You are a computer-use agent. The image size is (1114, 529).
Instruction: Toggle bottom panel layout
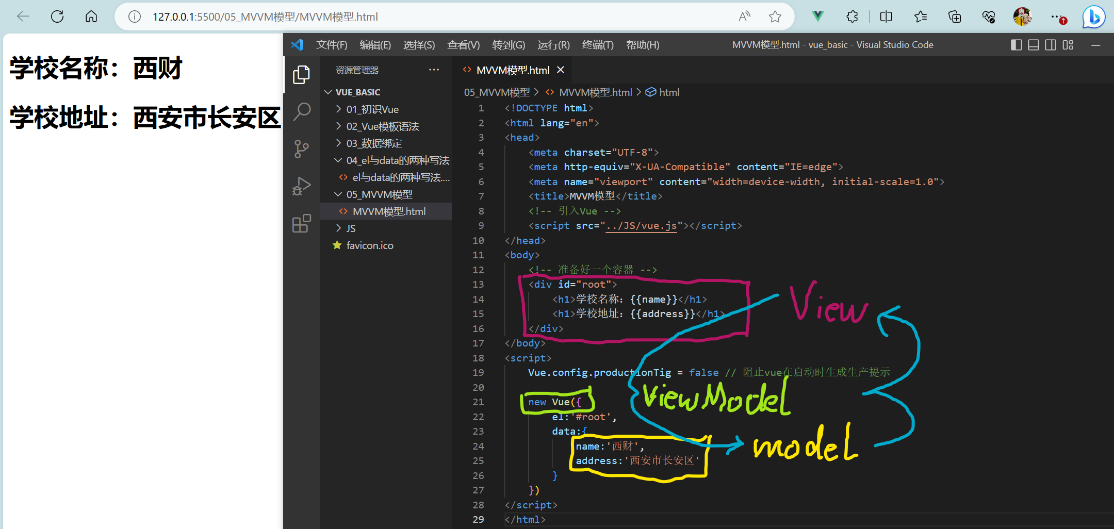coord(1034,45)
